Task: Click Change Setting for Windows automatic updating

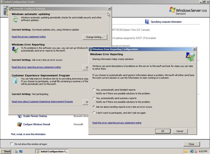Action: [x=95, y=37]
